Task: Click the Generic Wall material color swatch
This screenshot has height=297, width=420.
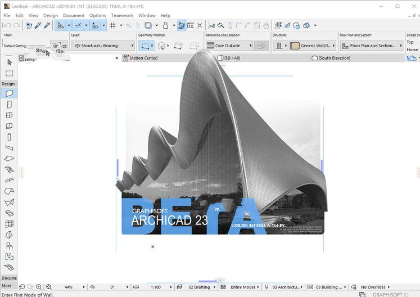Action: click(295, 46)
